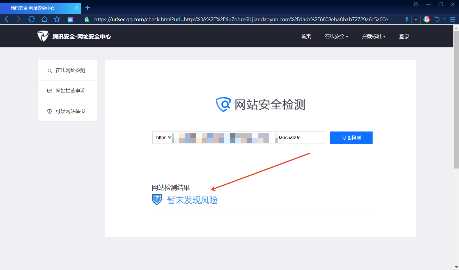Click the 网站安全检测 title logo icon

(x=223, y=105)
